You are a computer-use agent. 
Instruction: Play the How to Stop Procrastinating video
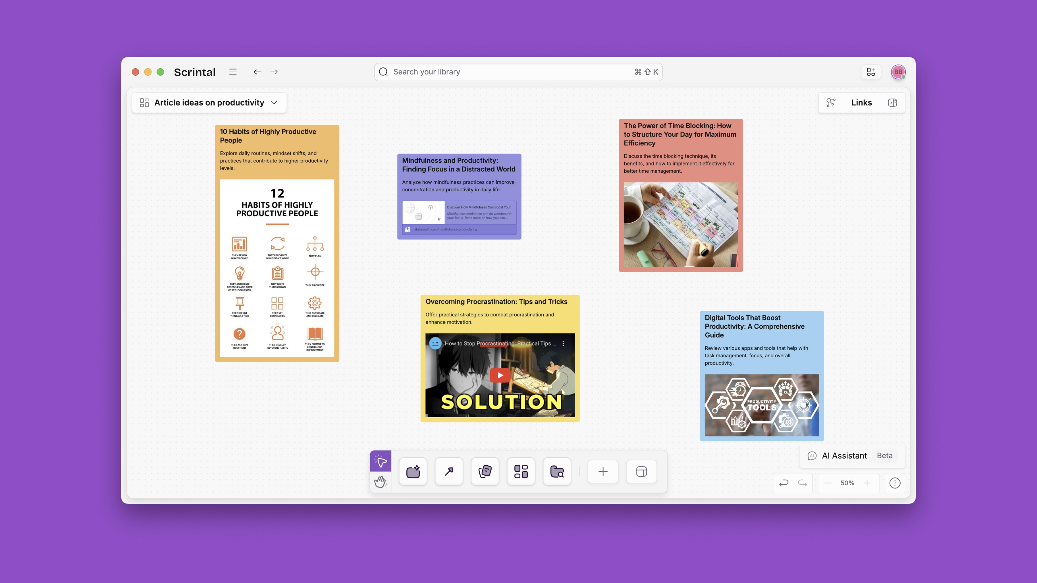pos(500,375)
